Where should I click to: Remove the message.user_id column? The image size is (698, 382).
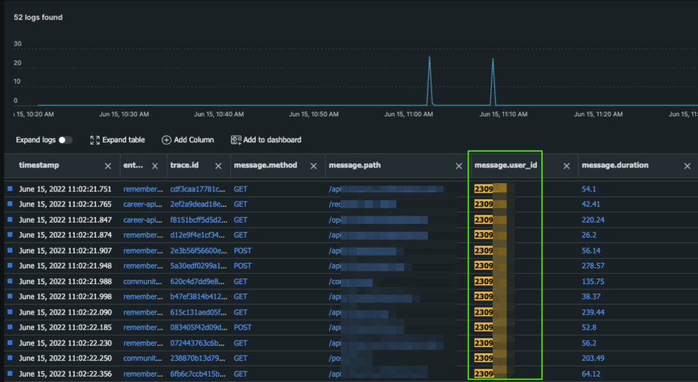[566, 166]
